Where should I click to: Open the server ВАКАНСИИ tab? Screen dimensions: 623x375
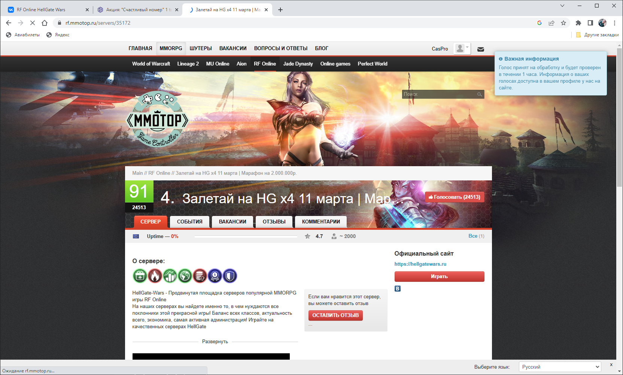pos(233,222)
